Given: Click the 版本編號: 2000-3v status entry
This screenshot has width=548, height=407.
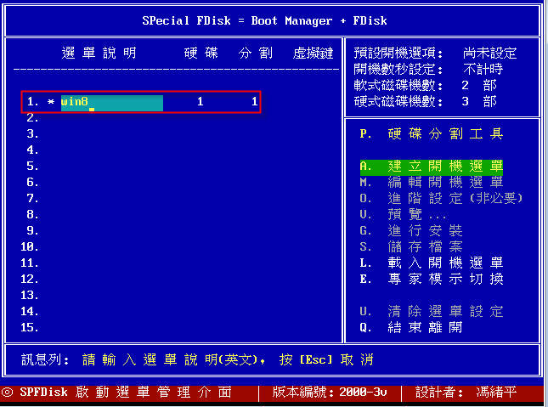Looking at the screenshot, I should point(330,392).
